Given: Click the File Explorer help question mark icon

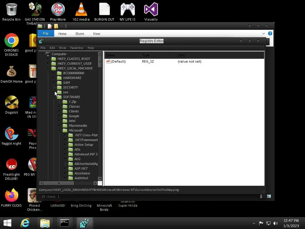Looking at the screenshot, I should (x=270, y=33).
